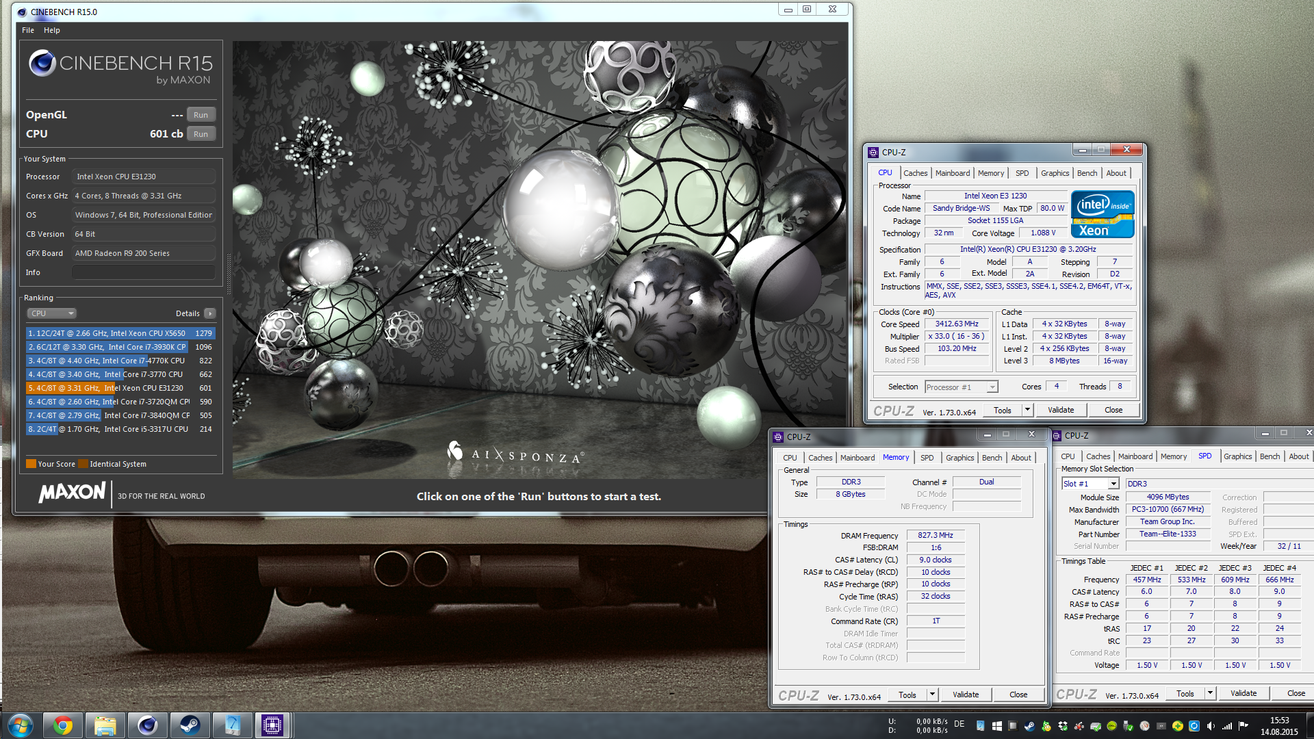
Task: Open Mainboard tab in SPD CPU-Z window
Action: (x=1135, y=456)
